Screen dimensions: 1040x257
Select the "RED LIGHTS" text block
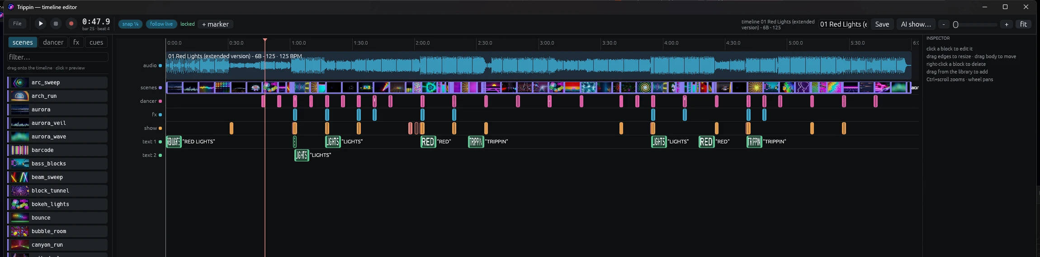point(174,142)
